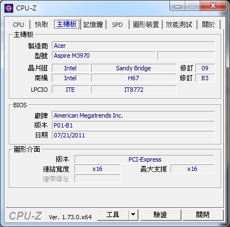This screenshot has height=227, width=230.
Task: Click the disabled 邊帶尋址 field
Action: click(x=98, y=179)
